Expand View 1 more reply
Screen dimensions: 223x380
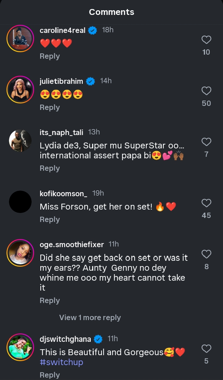coord(90,318)
